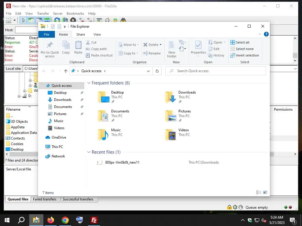Click Paste shortcut
This screenshot has width=302, height=226.
pos(99,55)
